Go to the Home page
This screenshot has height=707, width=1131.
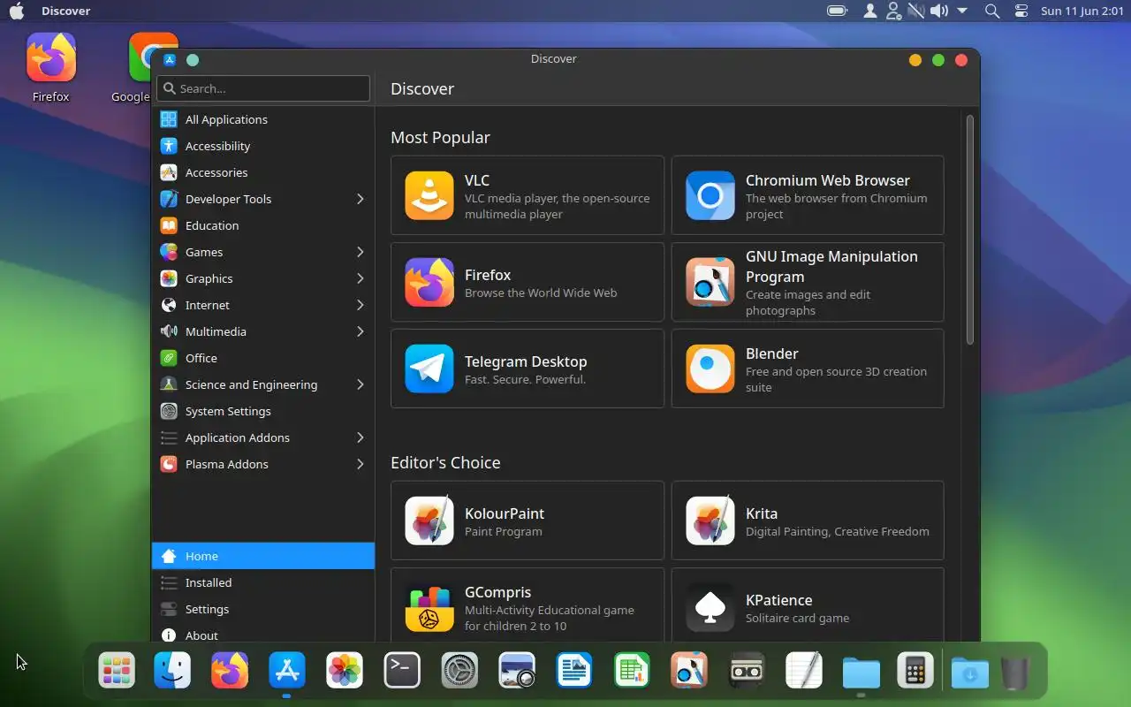click(x=263, y=556)
